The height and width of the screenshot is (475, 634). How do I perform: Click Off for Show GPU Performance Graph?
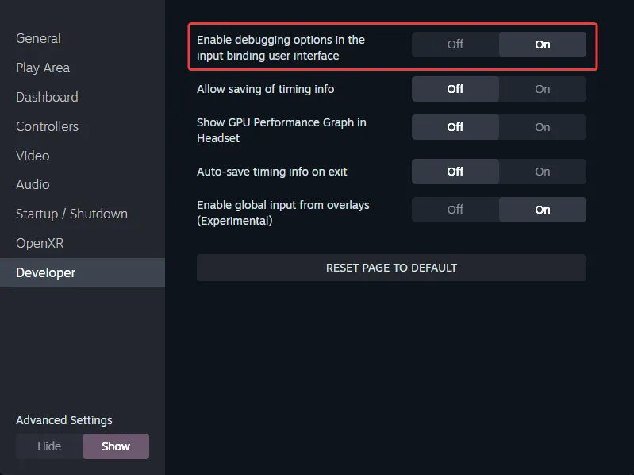pos(455,127)
